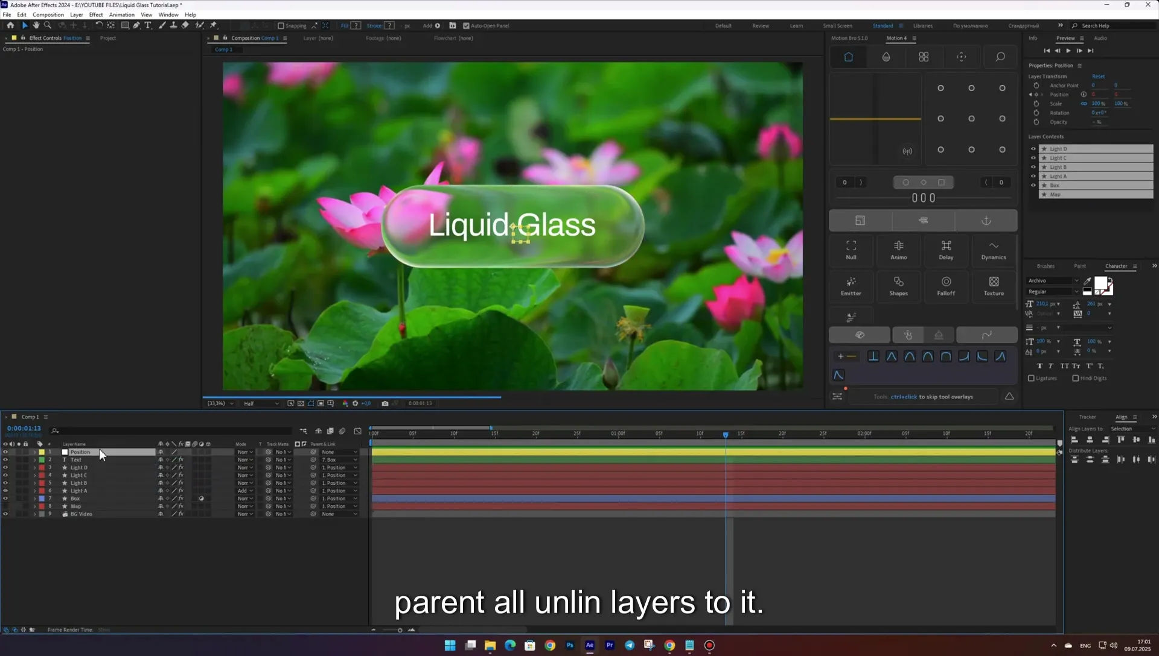1159x656 pixels.
Task: Switch to the Tracker panel tab
Action: pyautogui.click(x=1087, y=417)
